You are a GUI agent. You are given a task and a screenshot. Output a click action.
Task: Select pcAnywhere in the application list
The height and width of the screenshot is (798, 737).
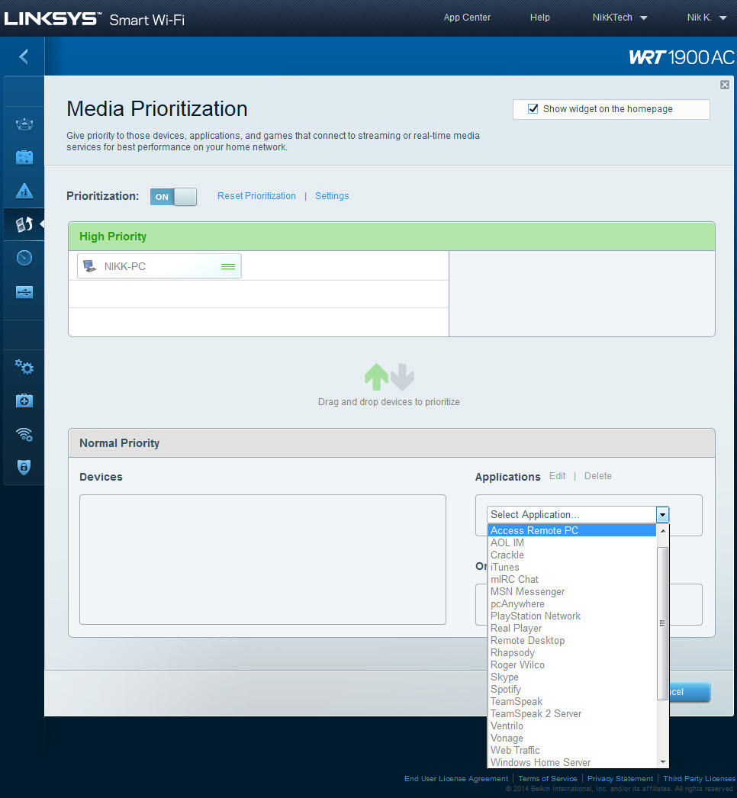pos(571,603)
